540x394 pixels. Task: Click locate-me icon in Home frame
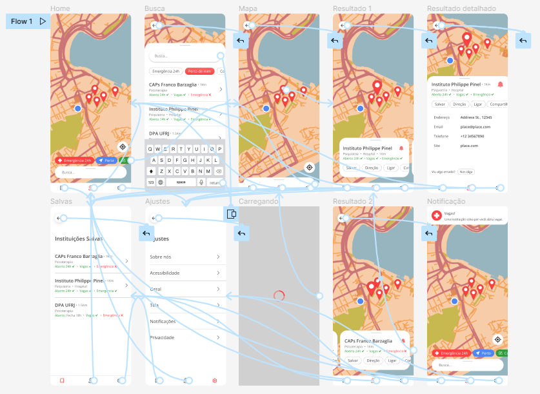tap(123, 147)
